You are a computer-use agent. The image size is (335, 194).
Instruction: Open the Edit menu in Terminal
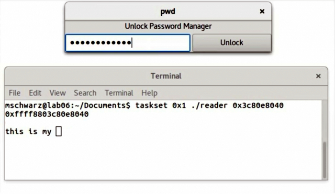[35, 93]
